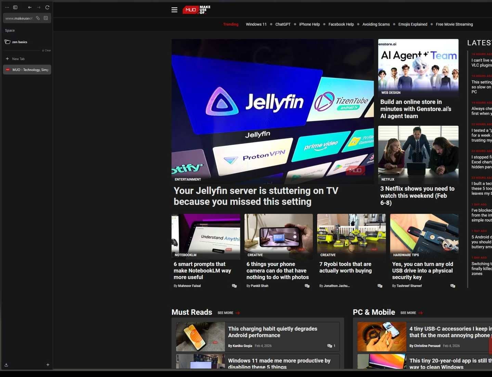Open comments on the USB security key article
492x377 pixels.
point(453,286)
